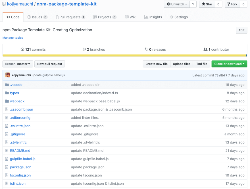This screenshot has height=189, width=250.
Task: Open the webpack folder link
Action: click(17, 101)
